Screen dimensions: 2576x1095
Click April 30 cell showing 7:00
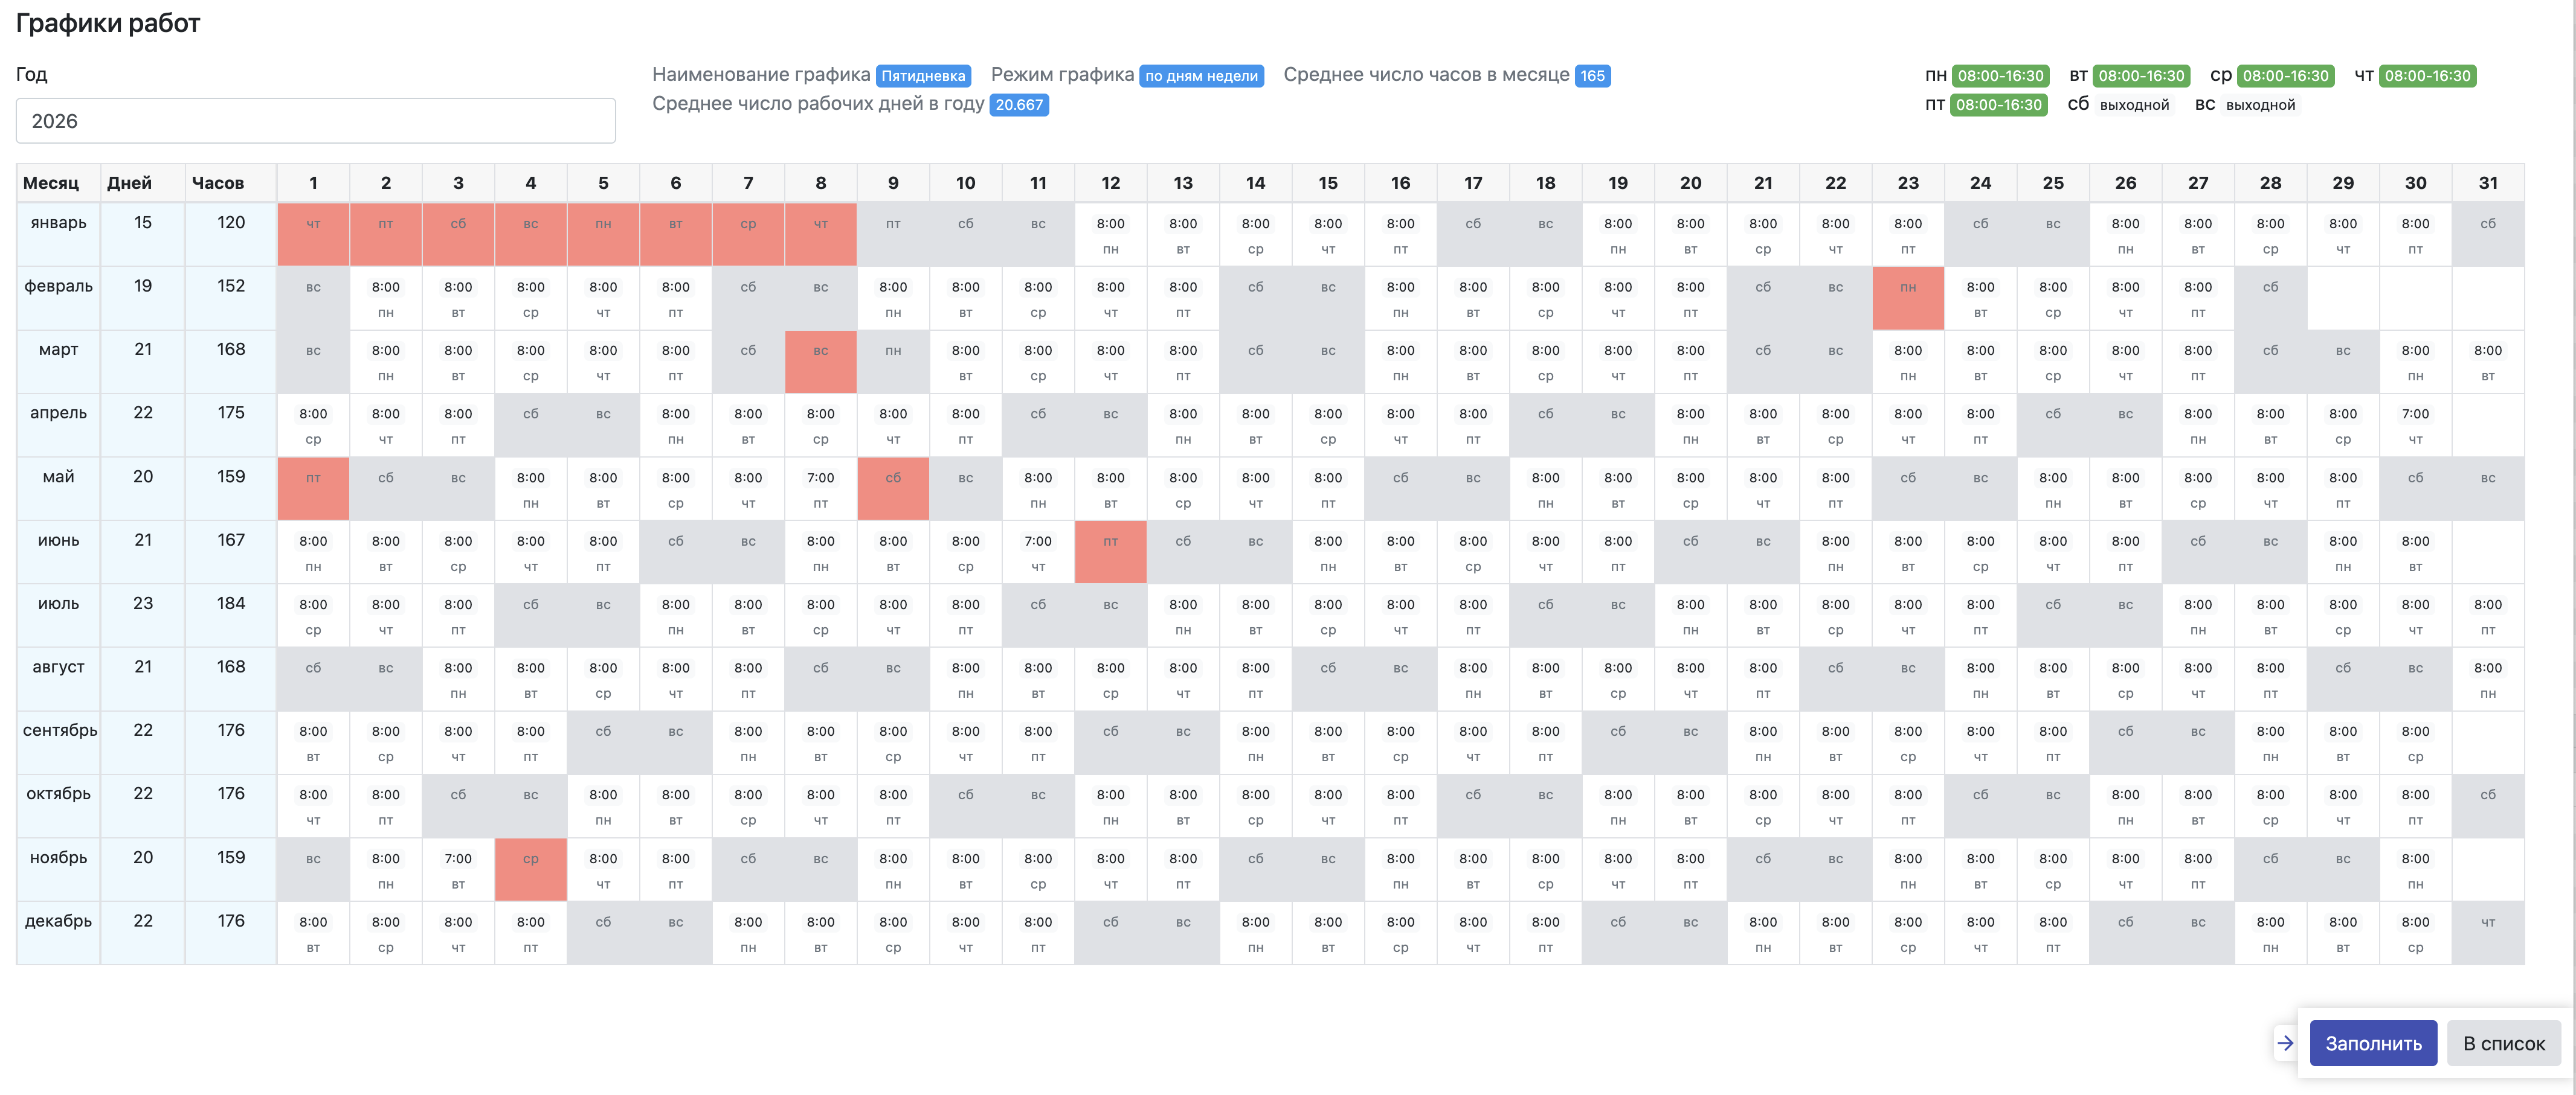click(x=2415, y=424)
